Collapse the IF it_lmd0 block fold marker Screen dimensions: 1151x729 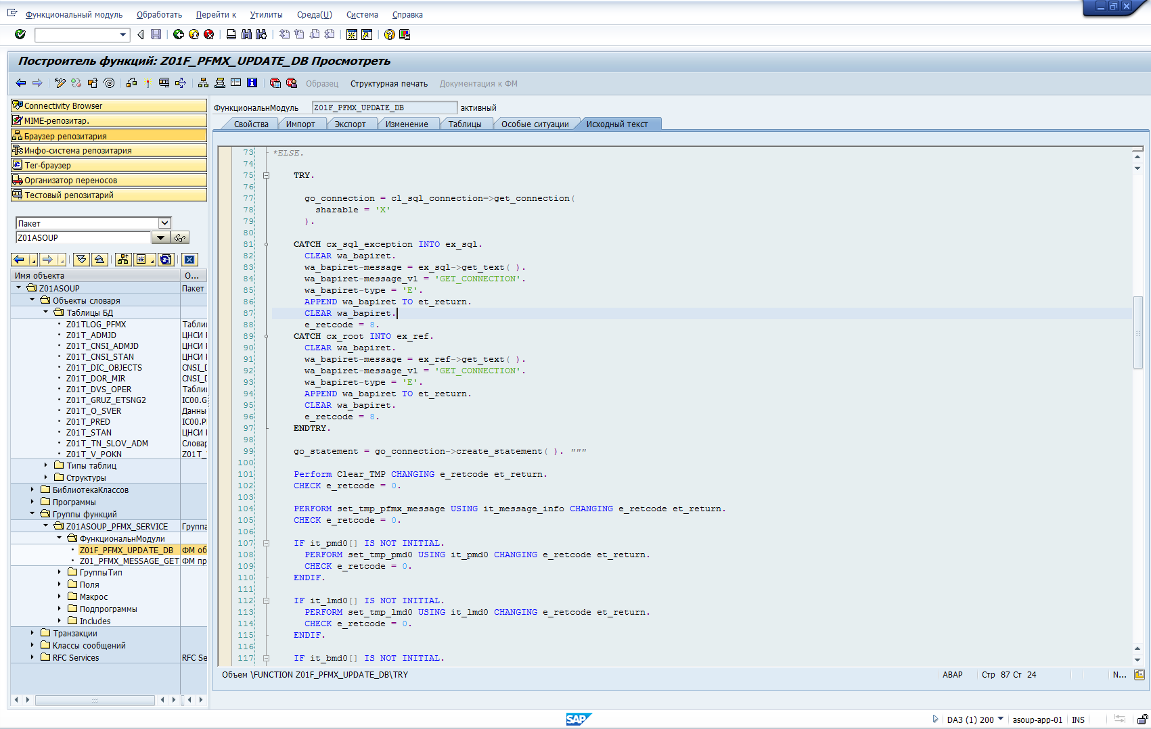(267, 601)
